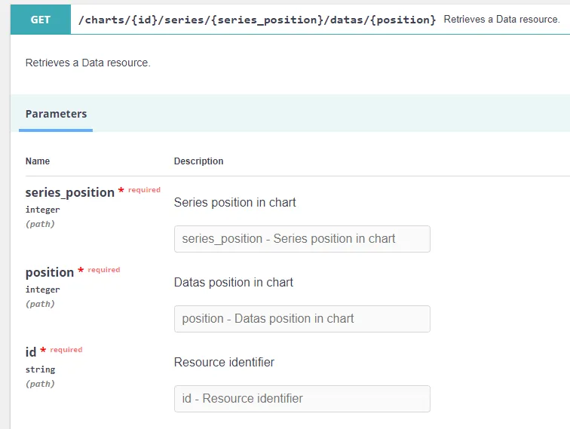
Task: Click the 'required' label next to position
Action: click(x=104, y=270)
